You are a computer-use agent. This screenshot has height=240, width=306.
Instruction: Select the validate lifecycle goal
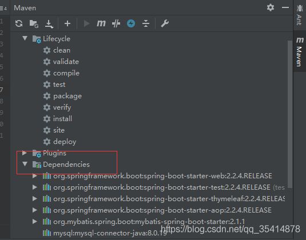click(x=66, y=62)
